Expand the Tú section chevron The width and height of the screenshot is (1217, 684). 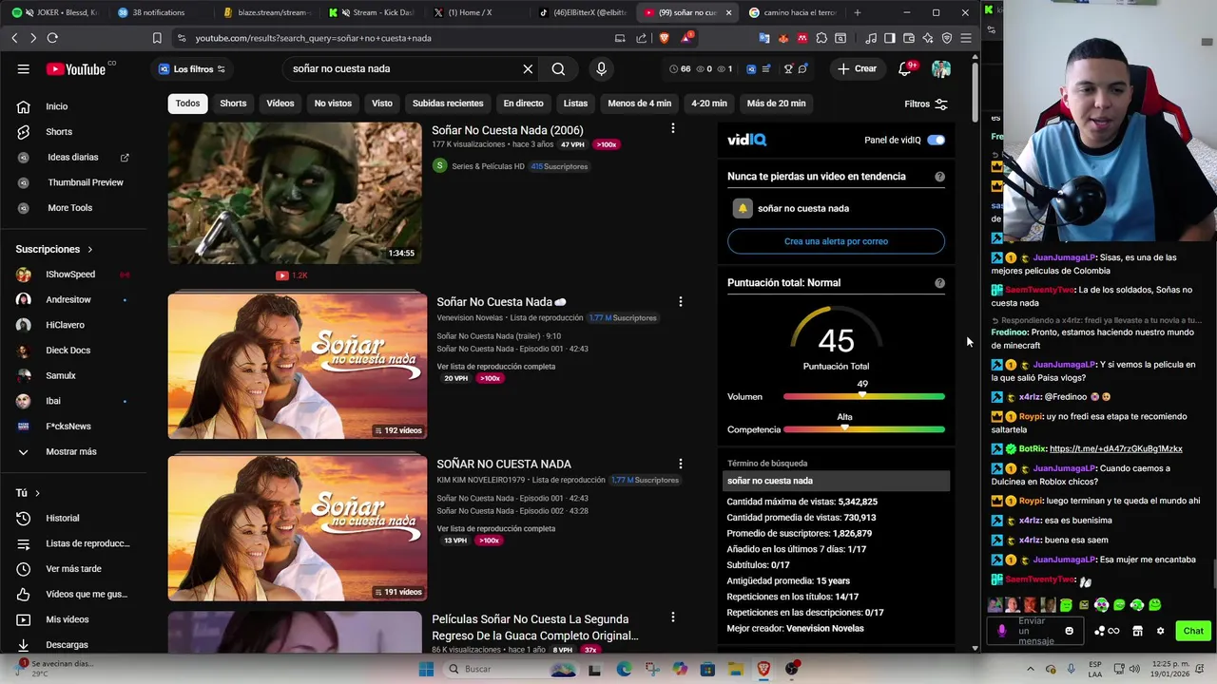[37, 493]
